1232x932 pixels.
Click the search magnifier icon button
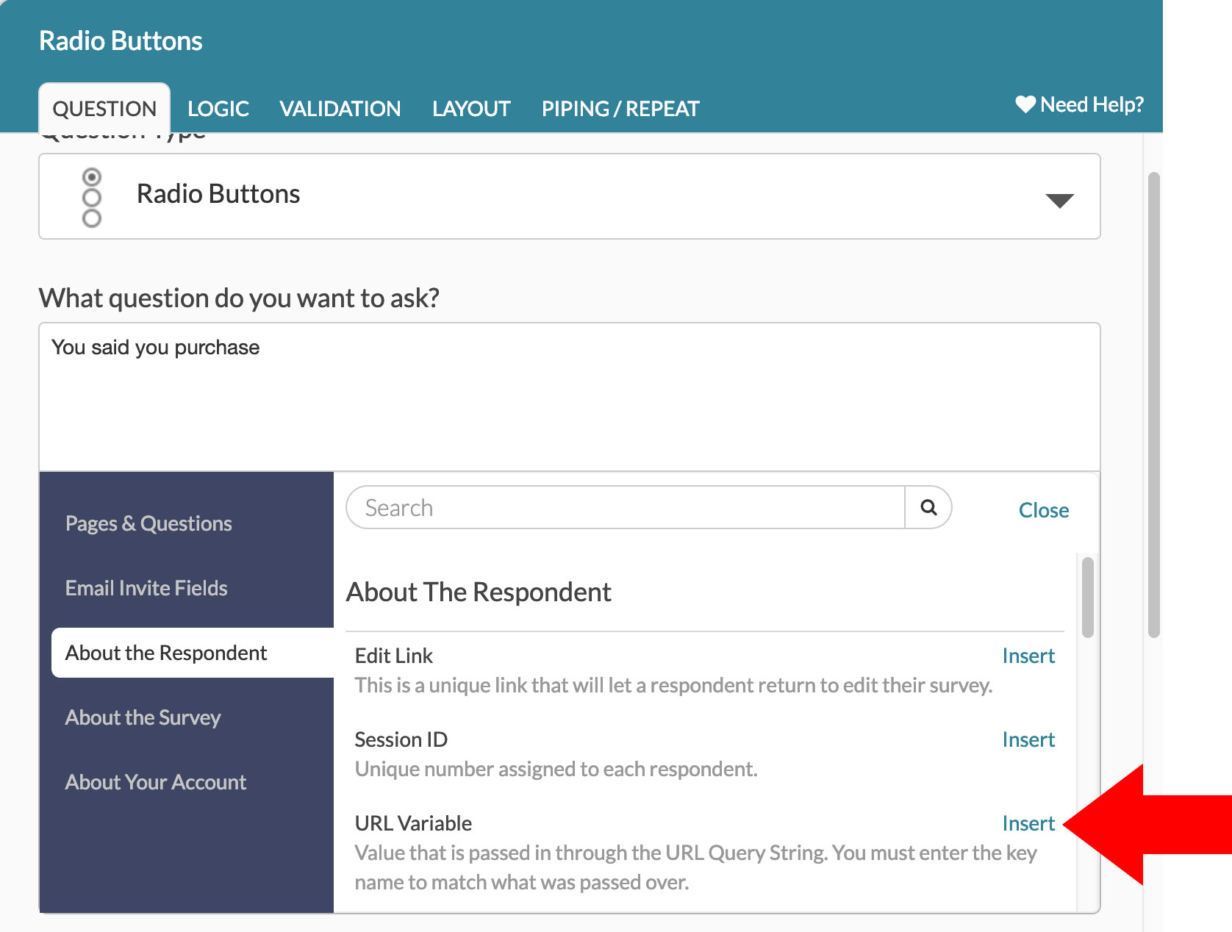click(x=928, y=507)
